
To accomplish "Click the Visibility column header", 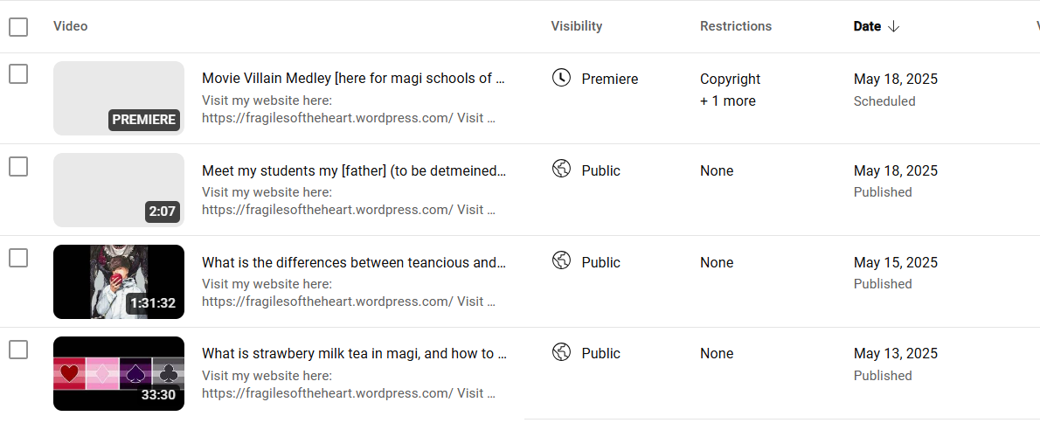I will (x=577, y=26).
